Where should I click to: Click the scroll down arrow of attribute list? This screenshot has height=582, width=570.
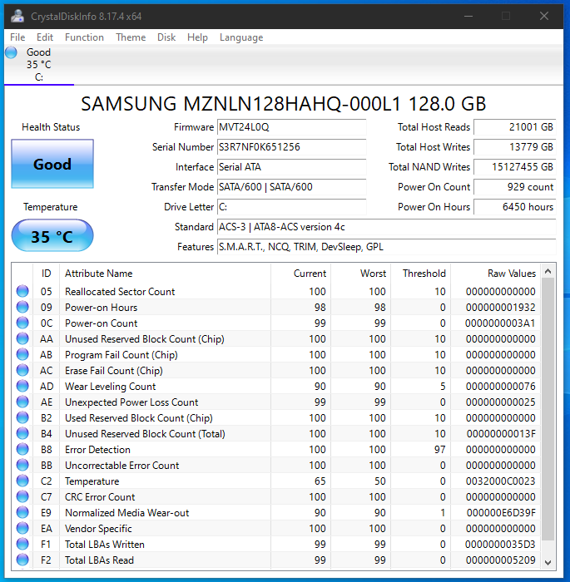pos(548,562)
